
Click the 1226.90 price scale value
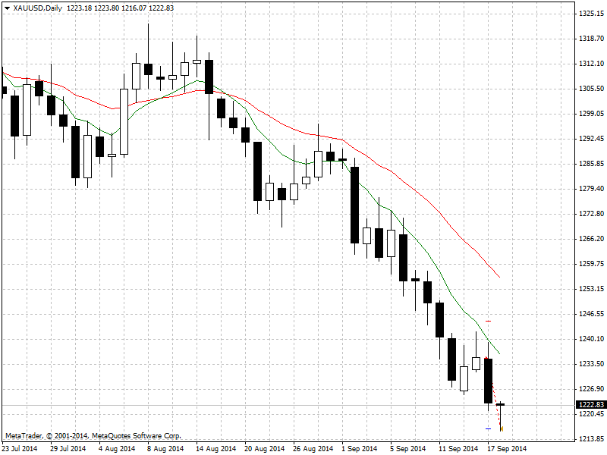click(x=591, y=389)
